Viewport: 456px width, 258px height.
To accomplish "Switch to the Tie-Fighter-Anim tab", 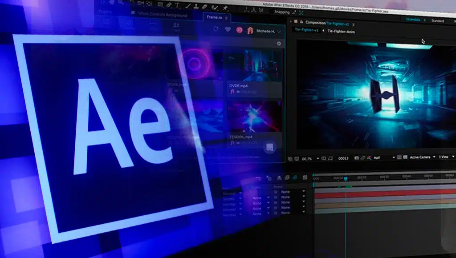I will click(x=341, y=32).
